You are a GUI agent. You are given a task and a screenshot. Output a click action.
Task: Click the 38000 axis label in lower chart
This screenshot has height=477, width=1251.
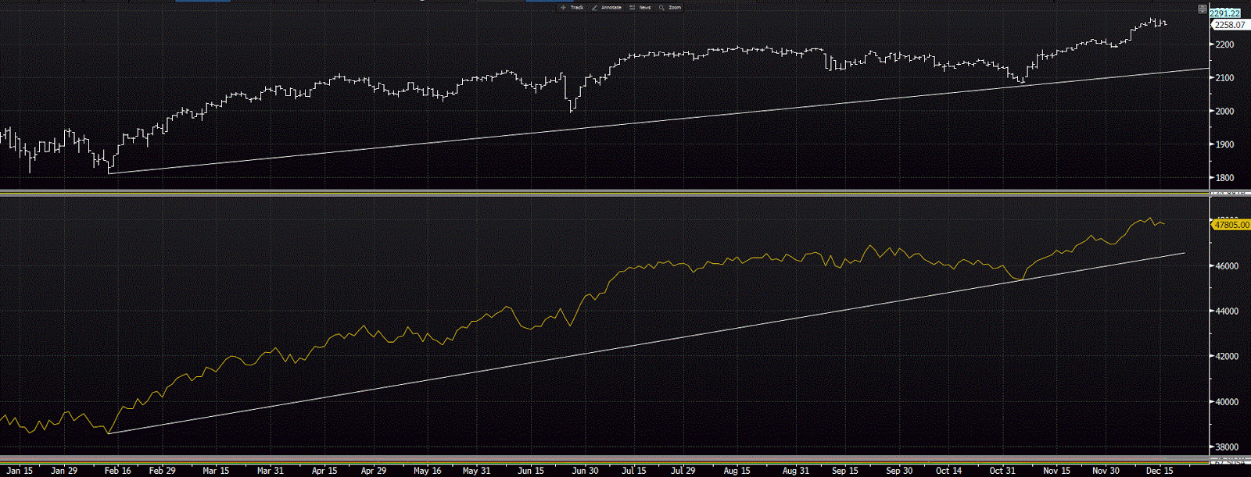(1227, 447)
